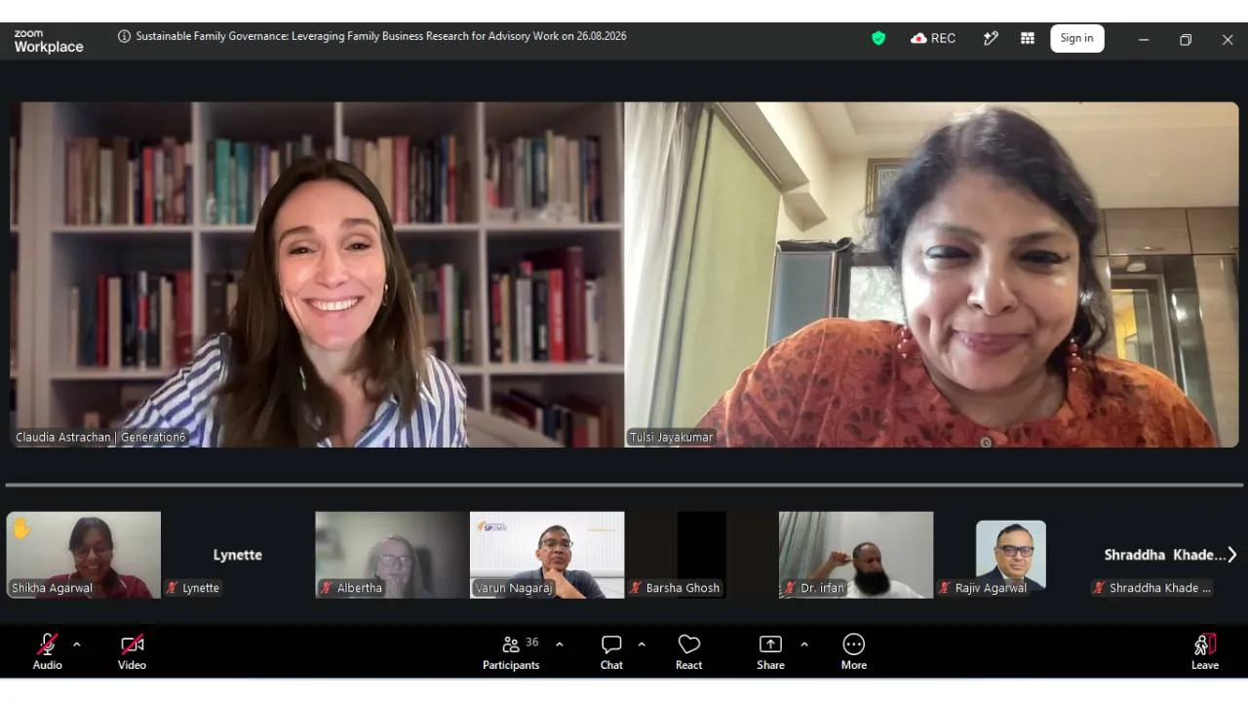Screen dimensions: 1248x702
Task: Open the Participants panel
Action: coord(511,651)
